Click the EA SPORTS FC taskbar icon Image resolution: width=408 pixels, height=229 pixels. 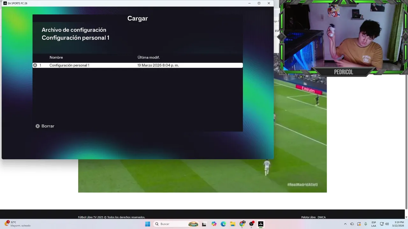click(261, 224)
